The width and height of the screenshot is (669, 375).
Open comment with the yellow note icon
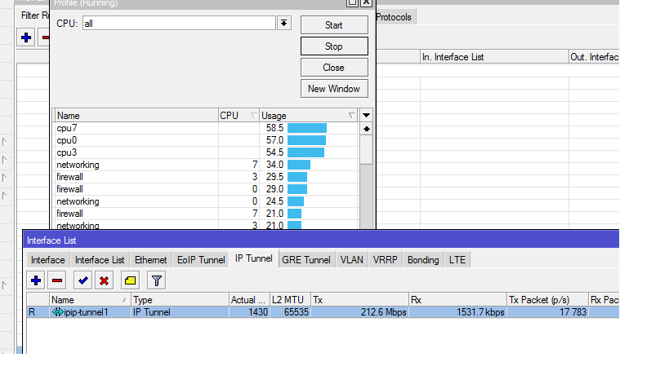click(x=130, y=280)
